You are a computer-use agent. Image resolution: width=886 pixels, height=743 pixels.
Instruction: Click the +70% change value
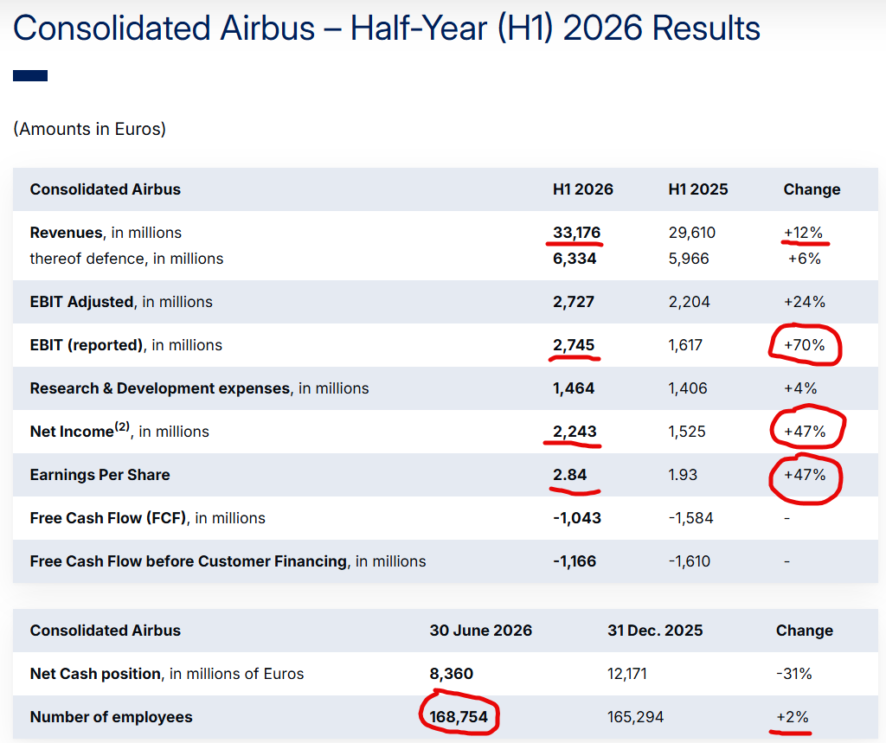[805, 345]
